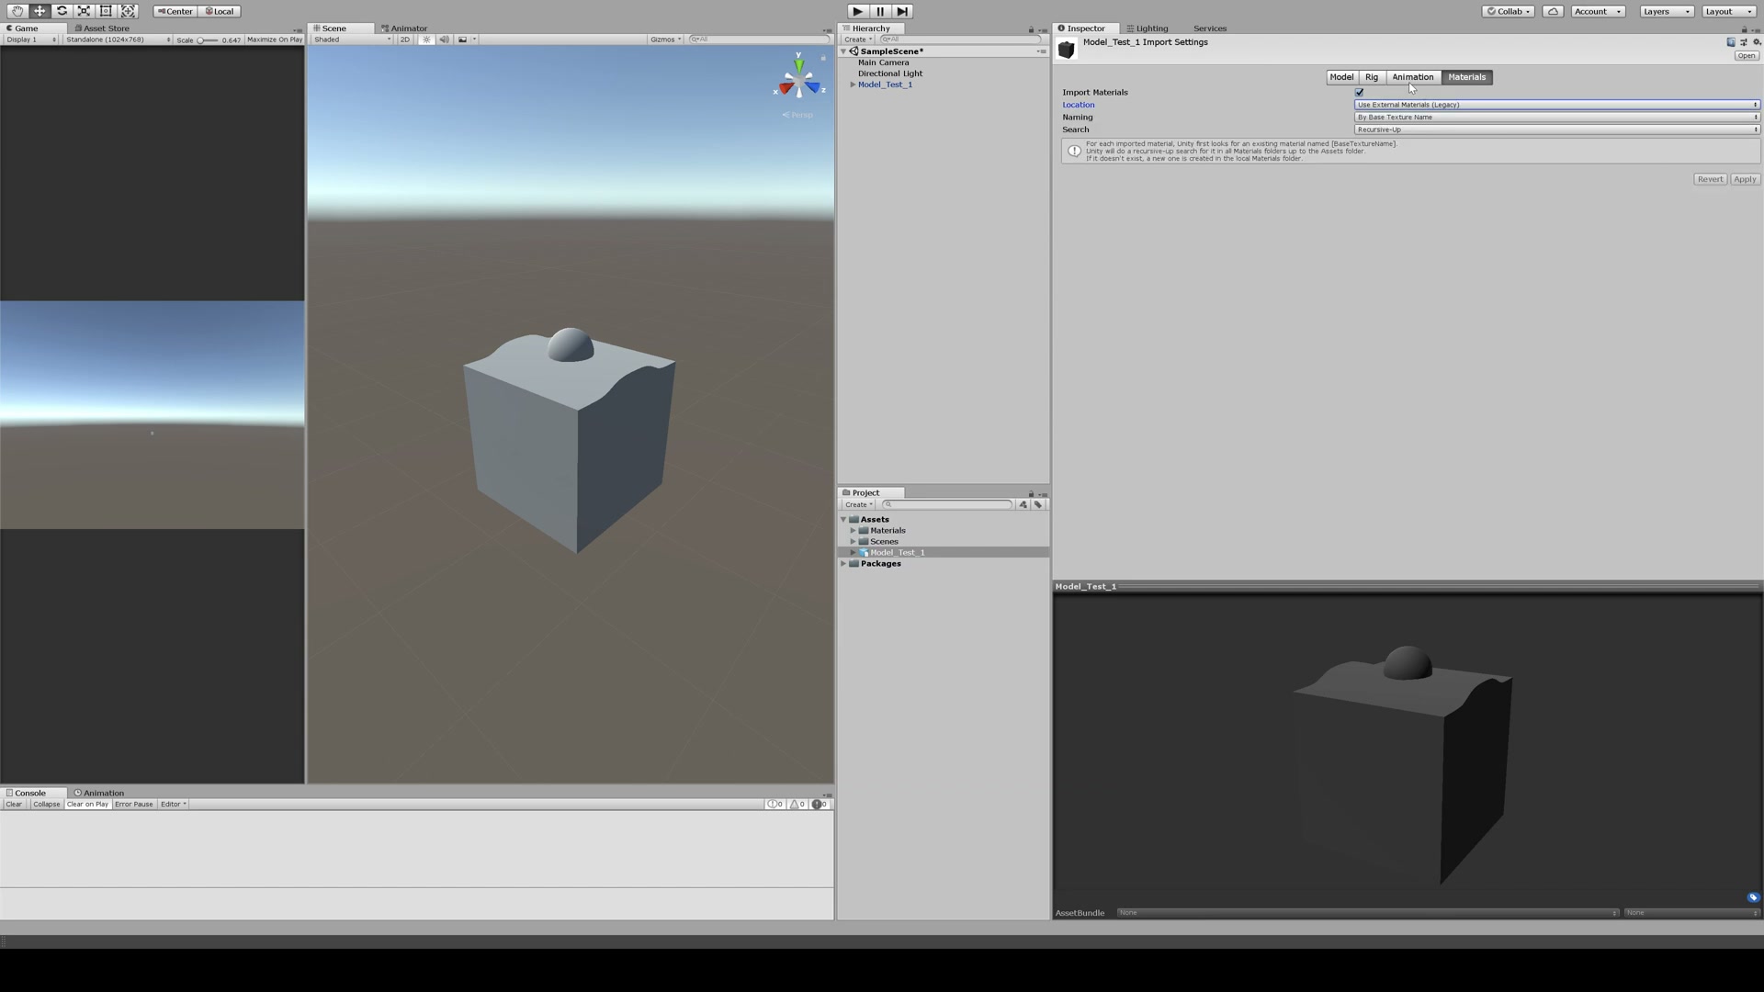
Task: Toggle scene lighting in Scene view
Action: (426, 39)
